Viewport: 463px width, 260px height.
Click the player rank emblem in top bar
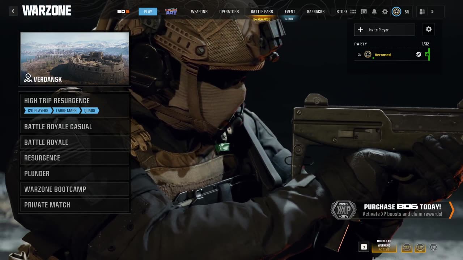click(x=396, y=12)
